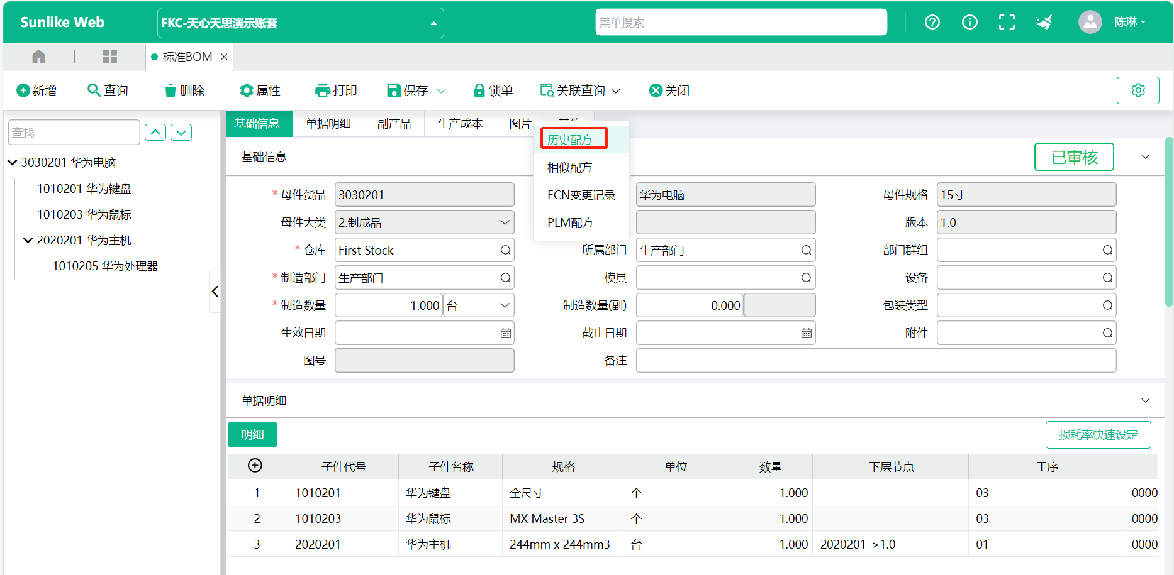Click the 明细 button

coord(252,434)
